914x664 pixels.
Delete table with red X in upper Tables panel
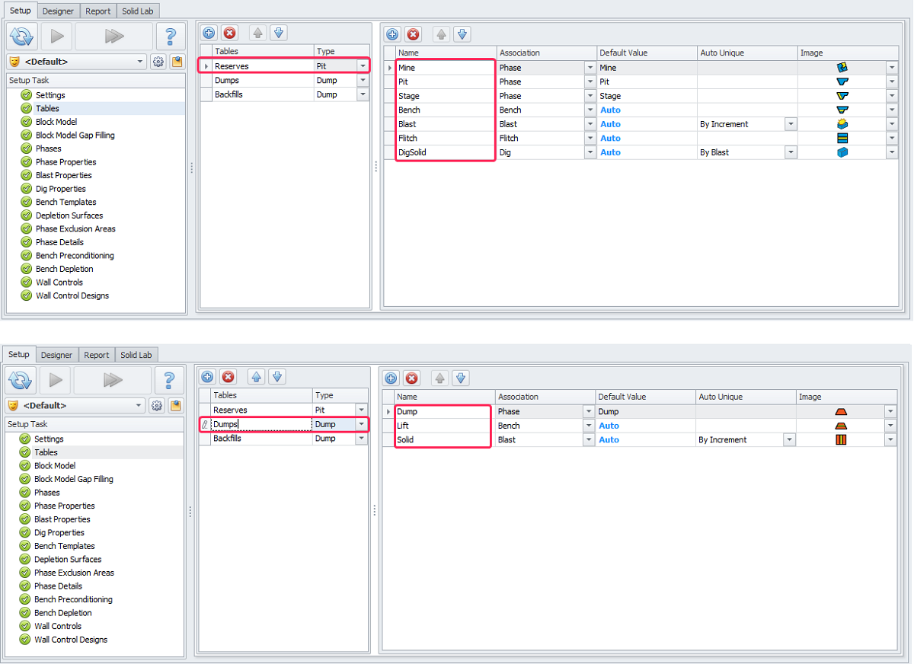(229, 34)
